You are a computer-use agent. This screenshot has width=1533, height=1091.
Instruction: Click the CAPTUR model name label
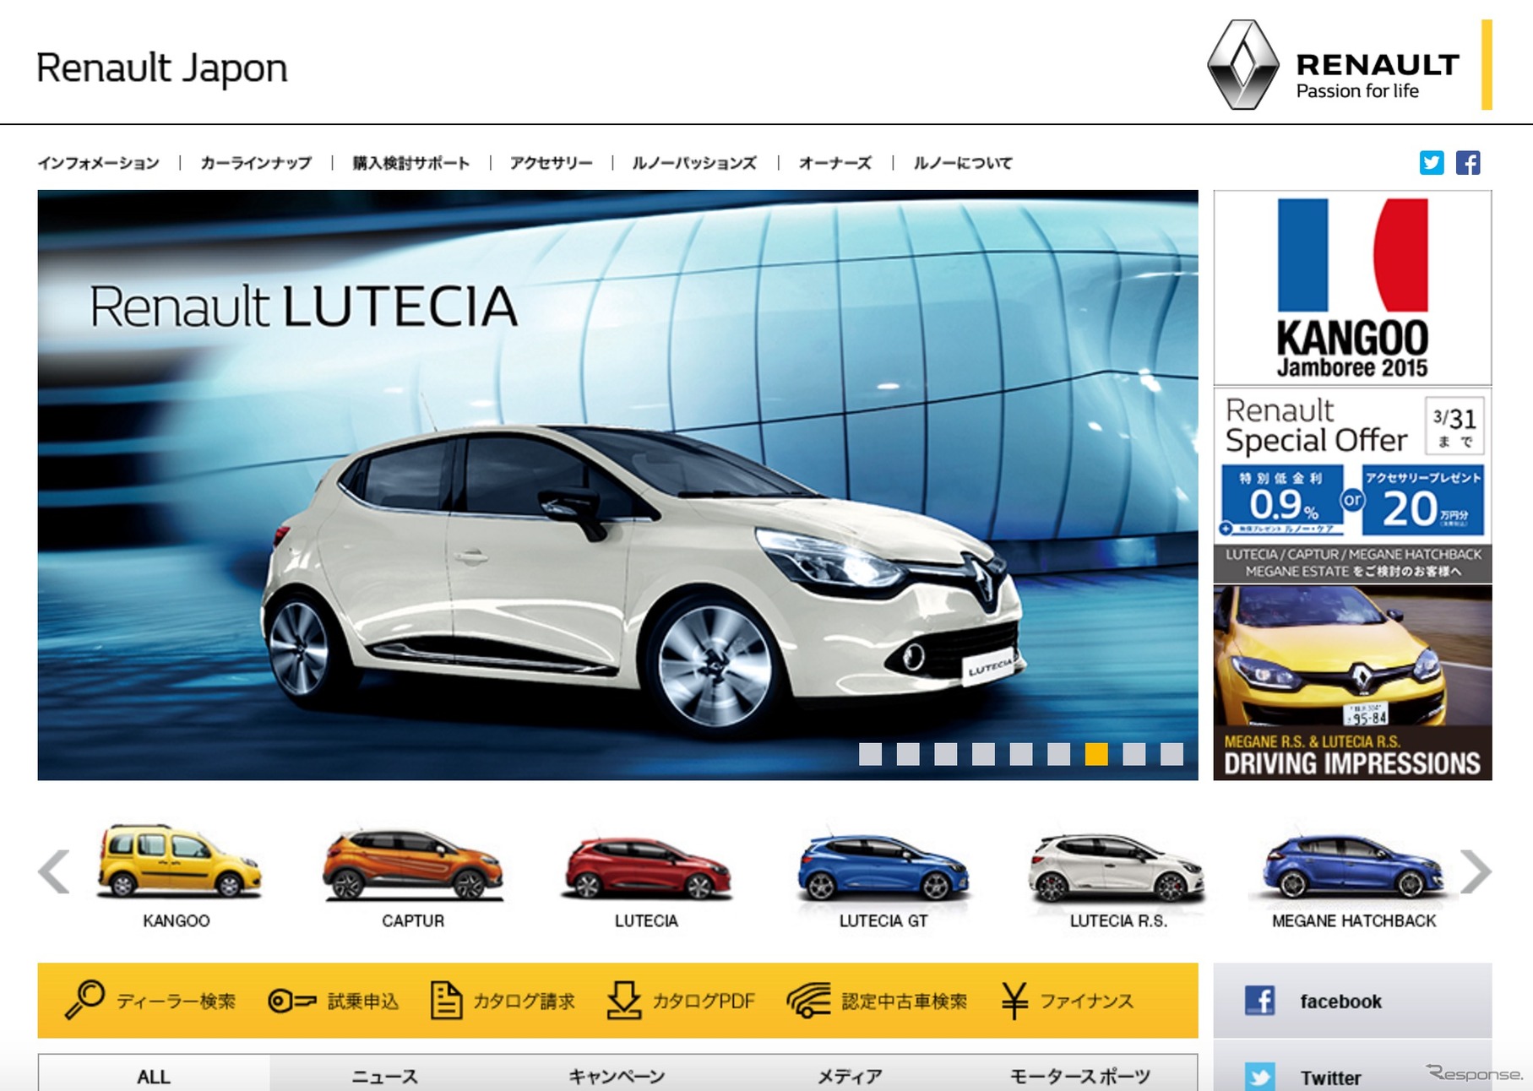pyautogui.click(x=413, y=921)
